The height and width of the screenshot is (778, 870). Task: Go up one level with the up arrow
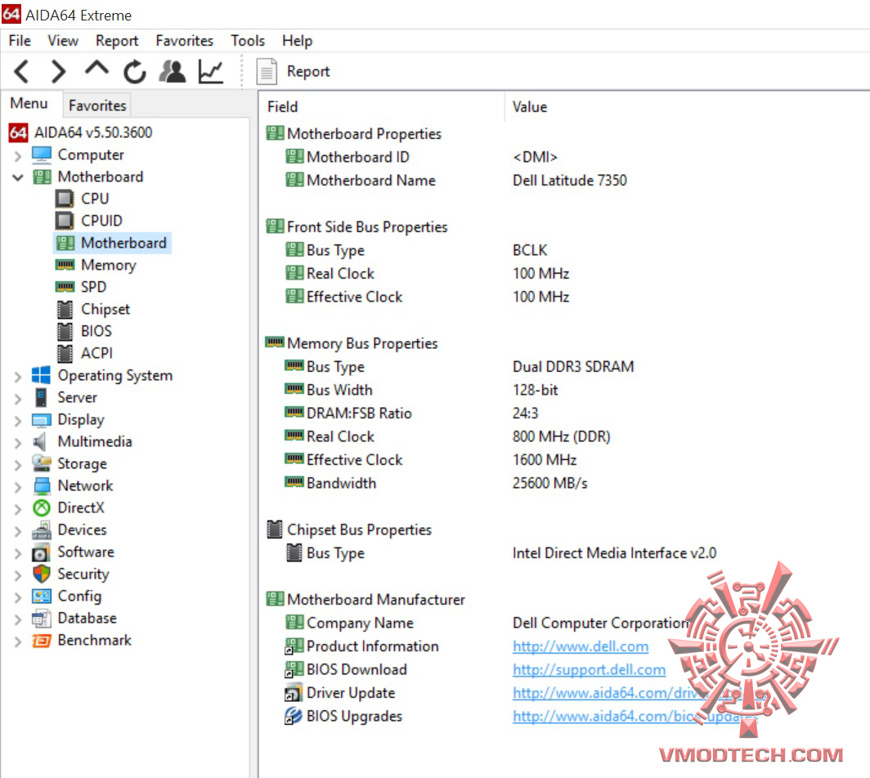coord(96,69)
